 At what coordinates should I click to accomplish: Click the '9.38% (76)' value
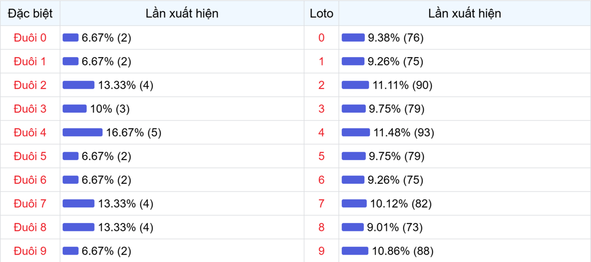pyautogui.click(x=395, y=38)
